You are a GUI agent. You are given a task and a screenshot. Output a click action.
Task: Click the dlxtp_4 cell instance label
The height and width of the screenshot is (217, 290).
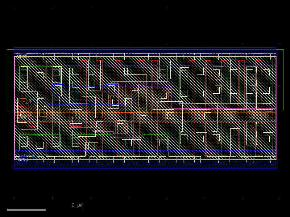[24, 156]
